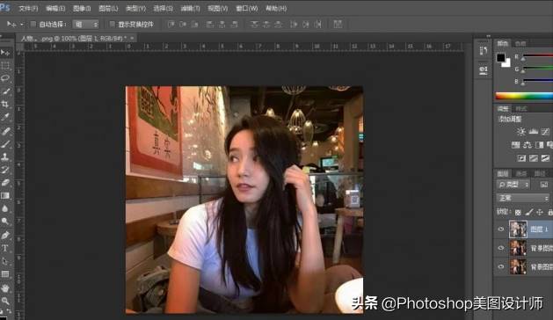Open the File menu
Viewport: 553px width, 320px height.
pyautogui.click(x=28, y=8)
